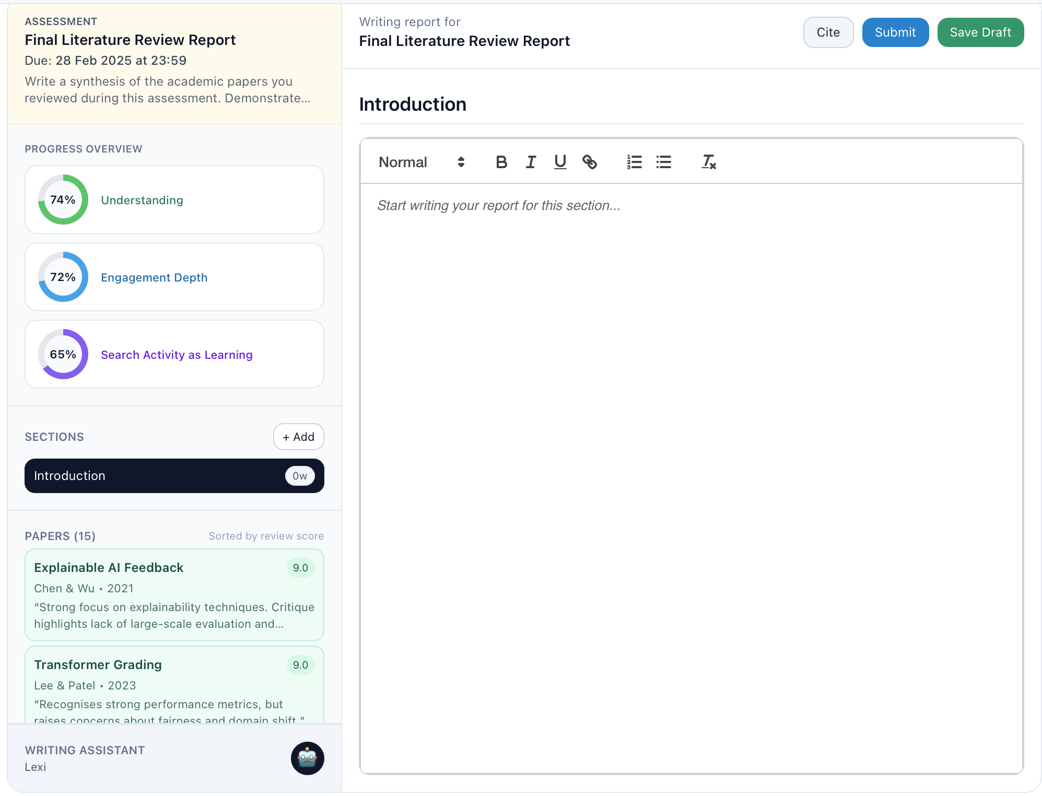This screenshot has width=1042, height=796.
Task: Add a new section with the Add button
Action: click(x=298, y=437)
